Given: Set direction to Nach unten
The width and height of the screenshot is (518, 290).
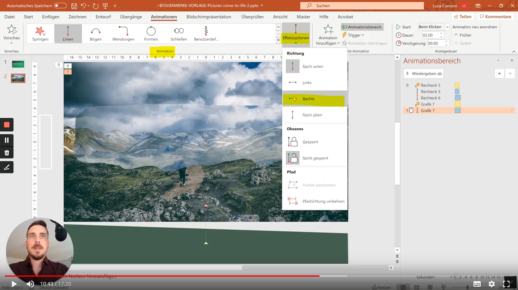Looking at the screenshot, I should pyautogui.click(x=315, y=66).
